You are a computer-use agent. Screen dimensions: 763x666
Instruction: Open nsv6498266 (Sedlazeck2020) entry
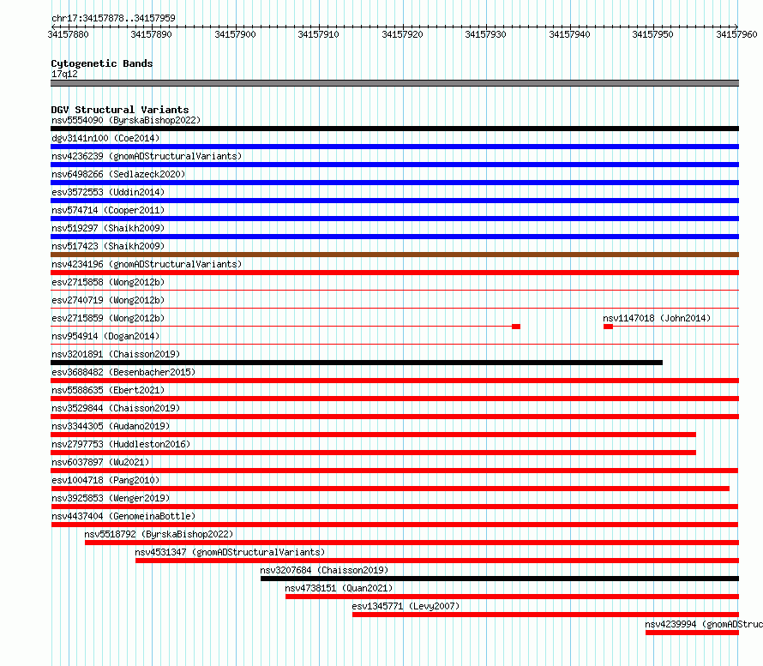pos(118,174)
